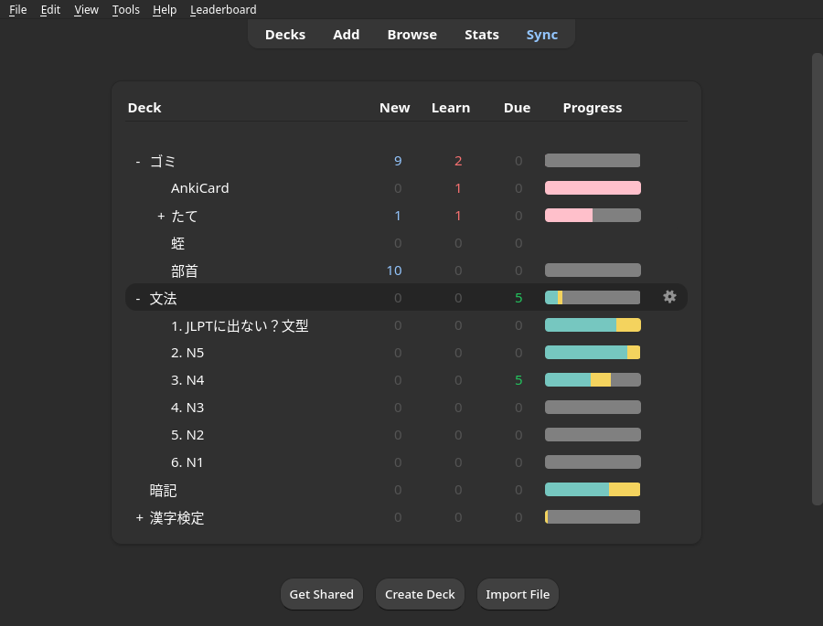
Task: Expand the たて subdeck
Action: pos(161,216)
